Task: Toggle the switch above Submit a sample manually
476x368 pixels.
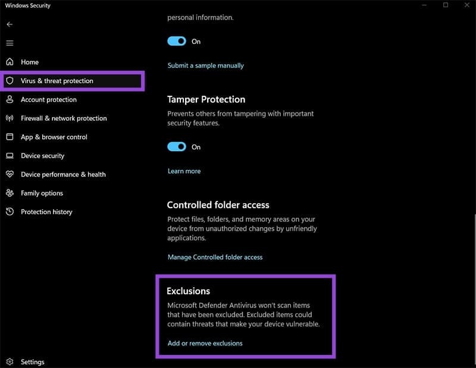Action: click(177, 41)
